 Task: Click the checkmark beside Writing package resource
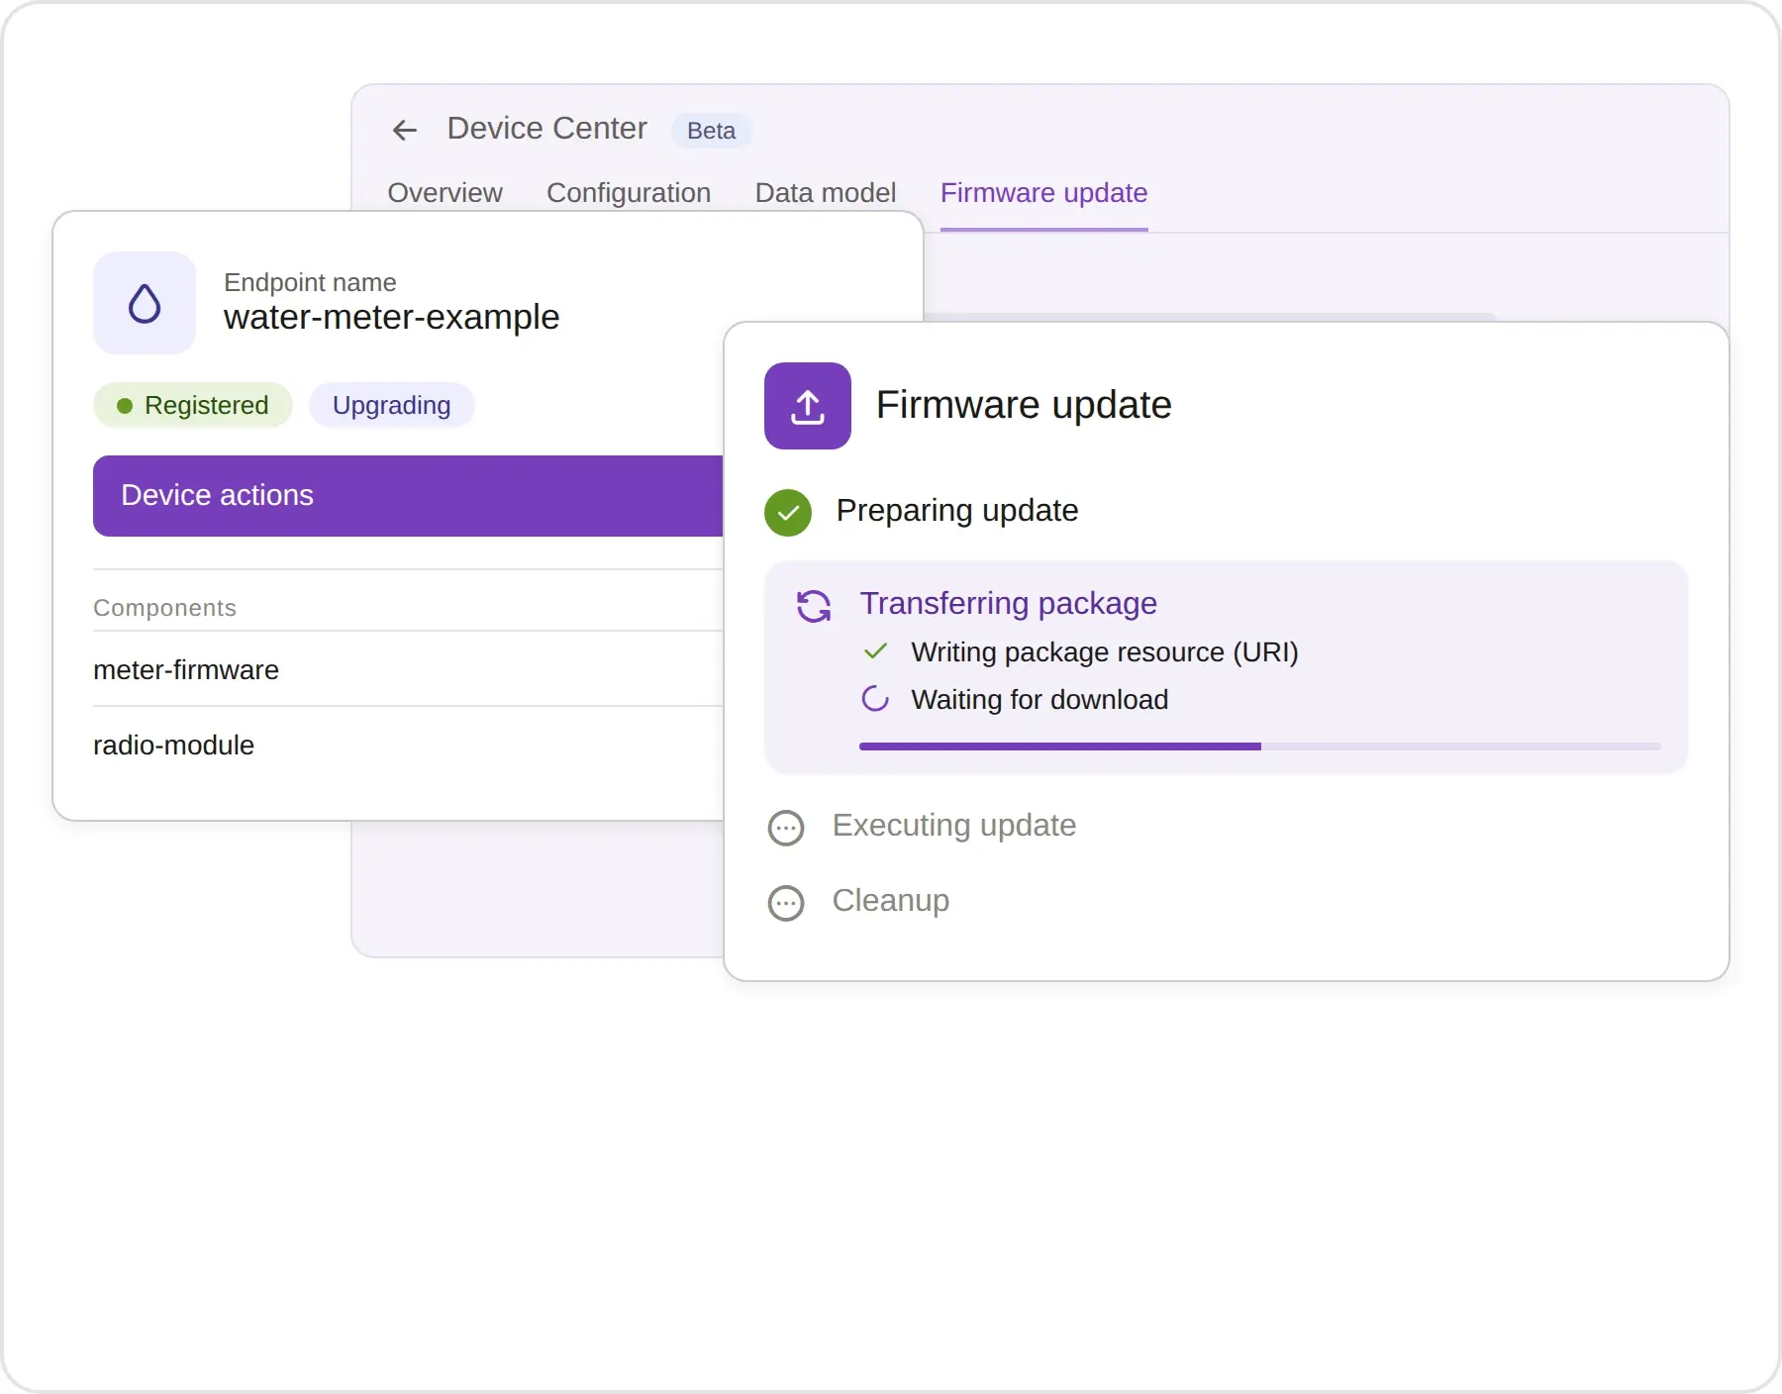pos(875,651)
